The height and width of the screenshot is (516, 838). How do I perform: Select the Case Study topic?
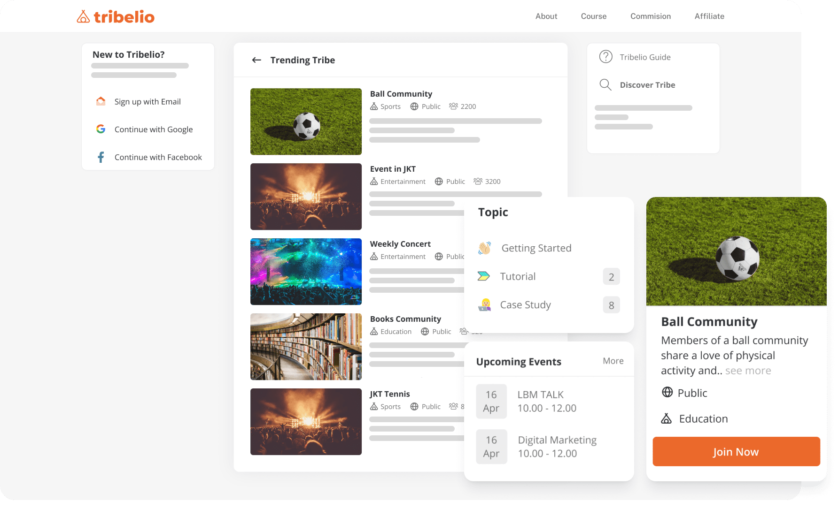pos(525,305)
